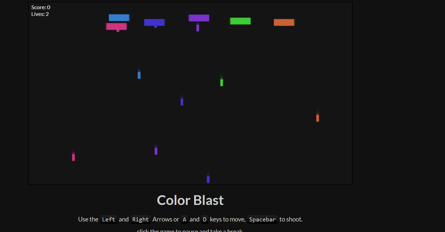Click the A key label
This screenshot has width=445, height=232.
(x=184, y=220)
